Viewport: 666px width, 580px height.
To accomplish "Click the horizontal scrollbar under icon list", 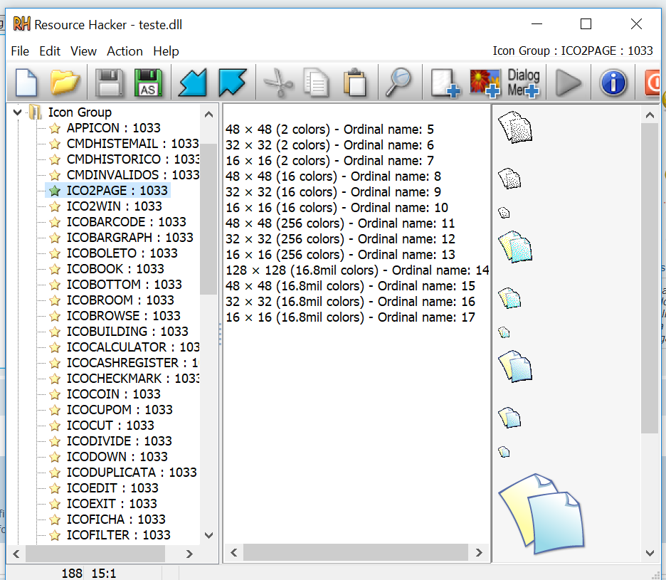I will (356, 553).
